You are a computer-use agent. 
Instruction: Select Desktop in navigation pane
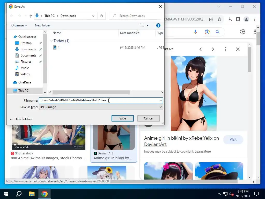coord(26,43)
